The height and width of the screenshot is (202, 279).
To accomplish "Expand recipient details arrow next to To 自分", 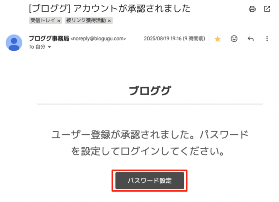I will pyautogui.click(x=50, y=47).
